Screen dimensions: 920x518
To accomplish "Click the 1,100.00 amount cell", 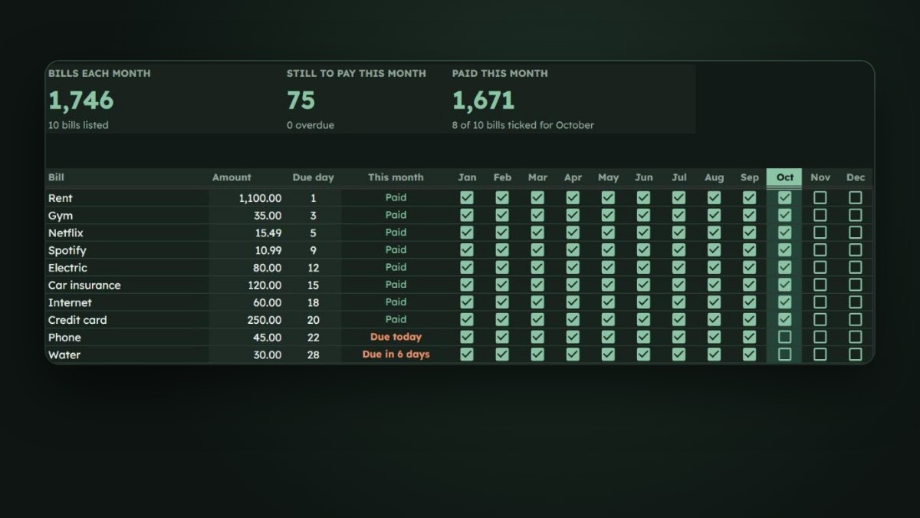I will tap(247, 198).
